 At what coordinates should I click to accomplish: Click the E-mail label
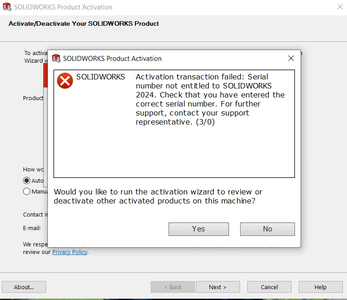click(x=32, y=228)
